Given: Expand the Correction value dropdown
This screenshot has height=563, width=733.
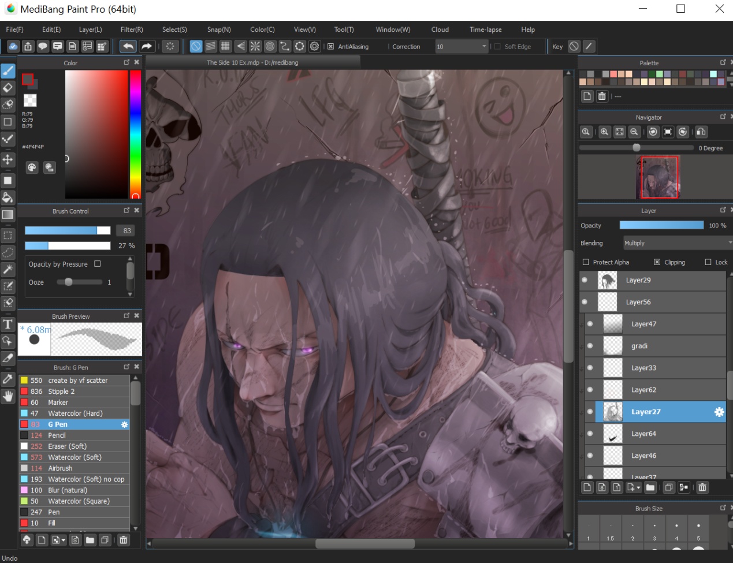Looking at the screenshot, I should click(x=484, y=47).
